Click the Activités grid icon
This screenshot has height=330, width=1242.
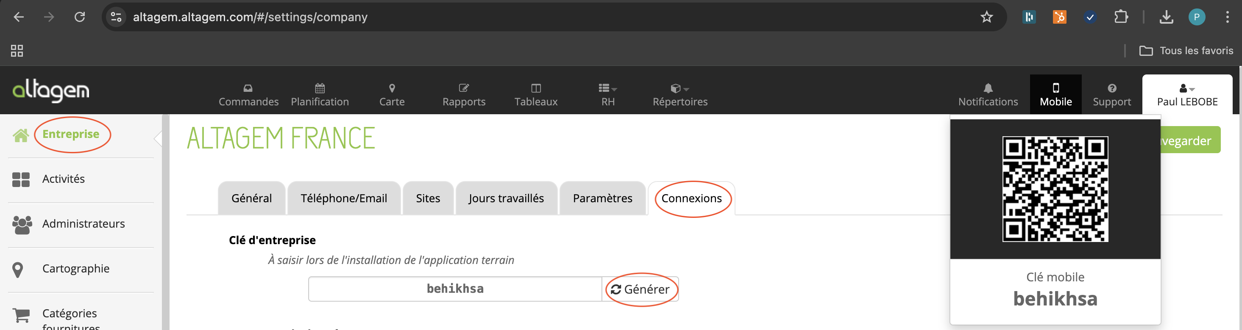(21, 179)
